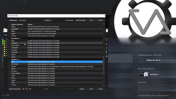This screenshot has height=99, width=176.
Task: Select the 'werfen' command row
Action: point(57,34)
